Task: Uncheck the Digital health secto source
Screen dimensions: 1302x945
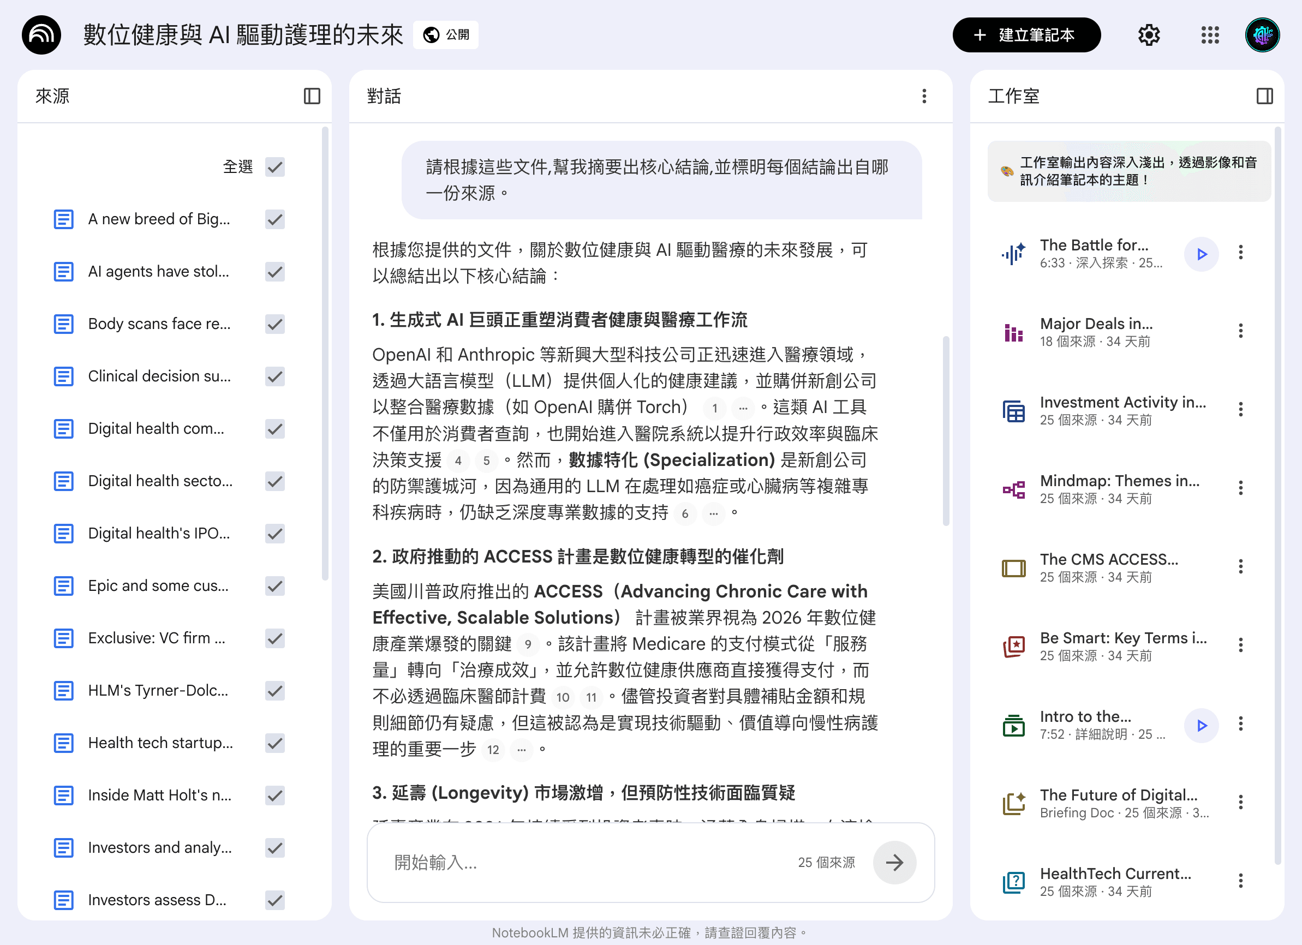Action: (275, 481)
